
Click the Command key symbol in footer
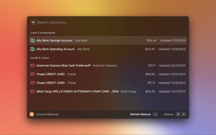(x=178, y=114)
